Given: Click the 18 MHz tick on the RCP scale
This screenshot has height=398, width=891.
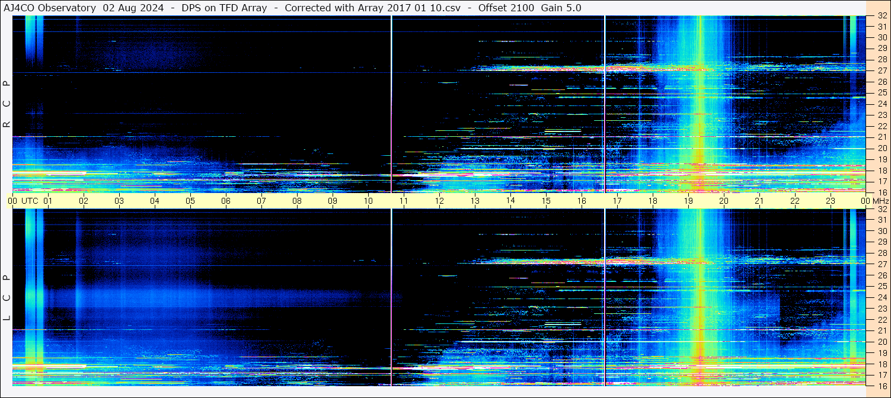Looking at the screenshot, I should [x=882, y=171].
